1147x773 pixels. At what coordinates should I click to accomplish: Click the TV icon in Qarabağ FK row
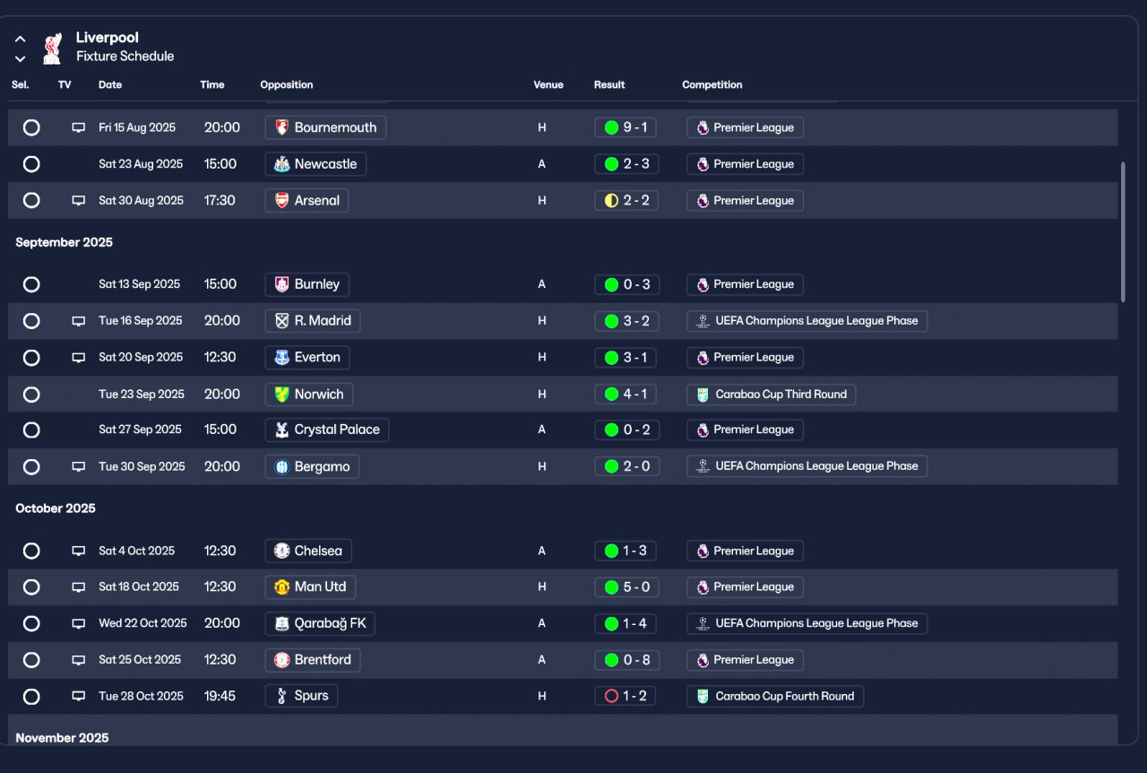coord(79,623)
